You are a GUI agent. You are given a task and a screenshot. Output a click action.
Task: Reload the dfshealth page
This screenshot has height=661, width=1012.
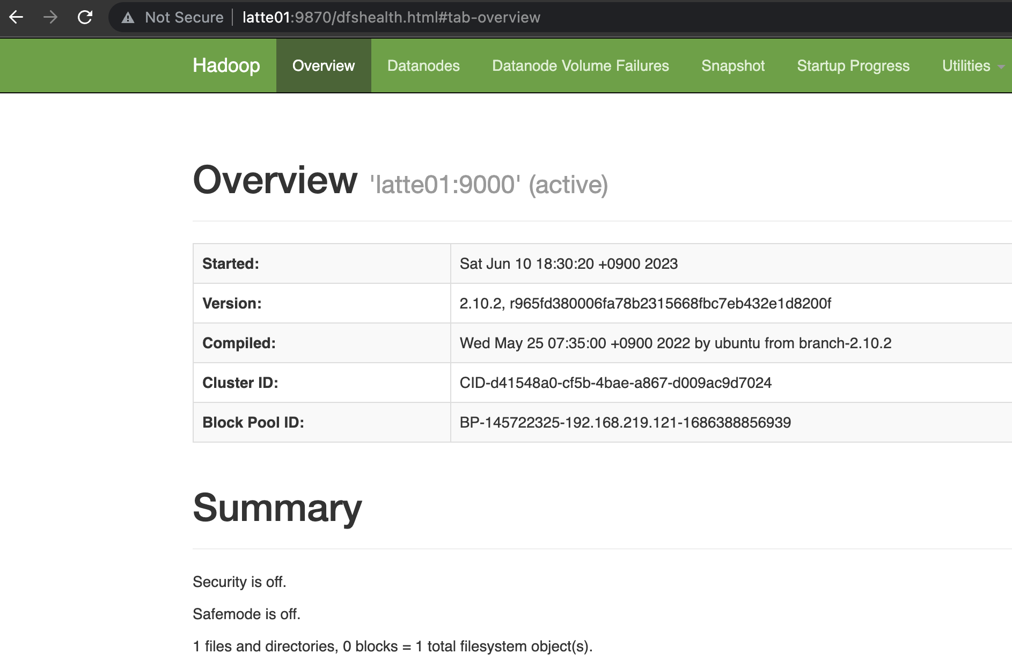point(86,17)
